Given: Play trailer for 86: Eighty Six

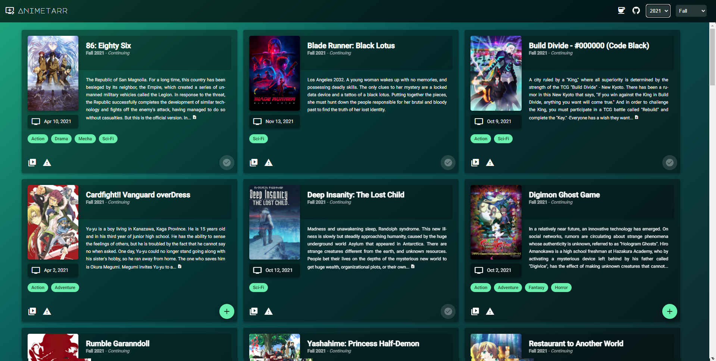Looking at the screenshot, I should tap(32, 163).
